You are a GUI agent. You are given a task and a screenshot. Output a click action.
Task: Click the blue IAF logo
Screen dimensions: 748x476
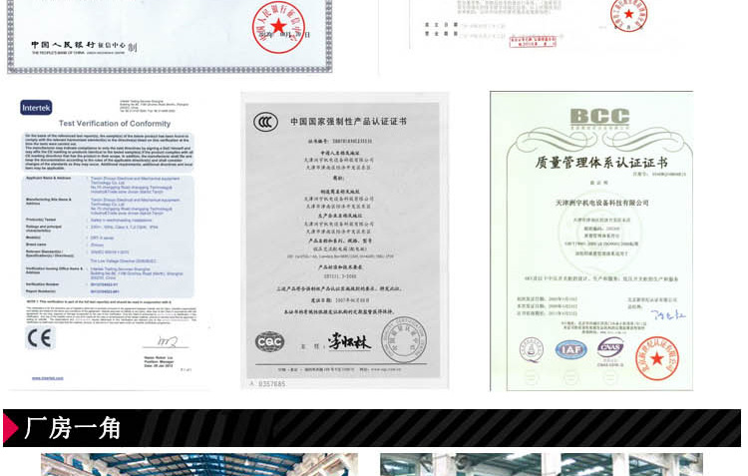(x=571, y=350)
